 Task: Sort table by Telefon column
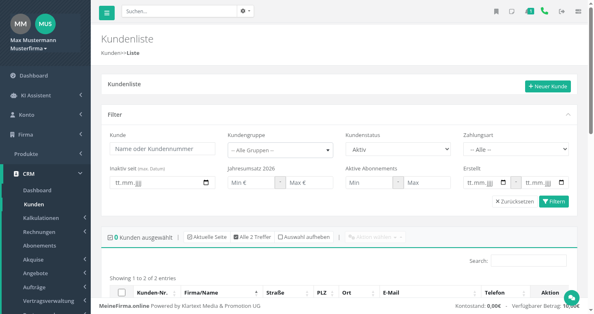click(x=506, y=293)
